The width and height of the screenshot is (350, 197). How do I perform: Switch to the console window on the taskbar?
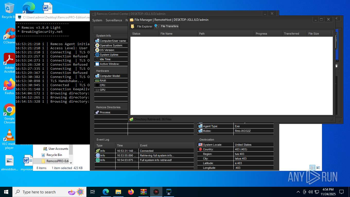pos(169,192)
